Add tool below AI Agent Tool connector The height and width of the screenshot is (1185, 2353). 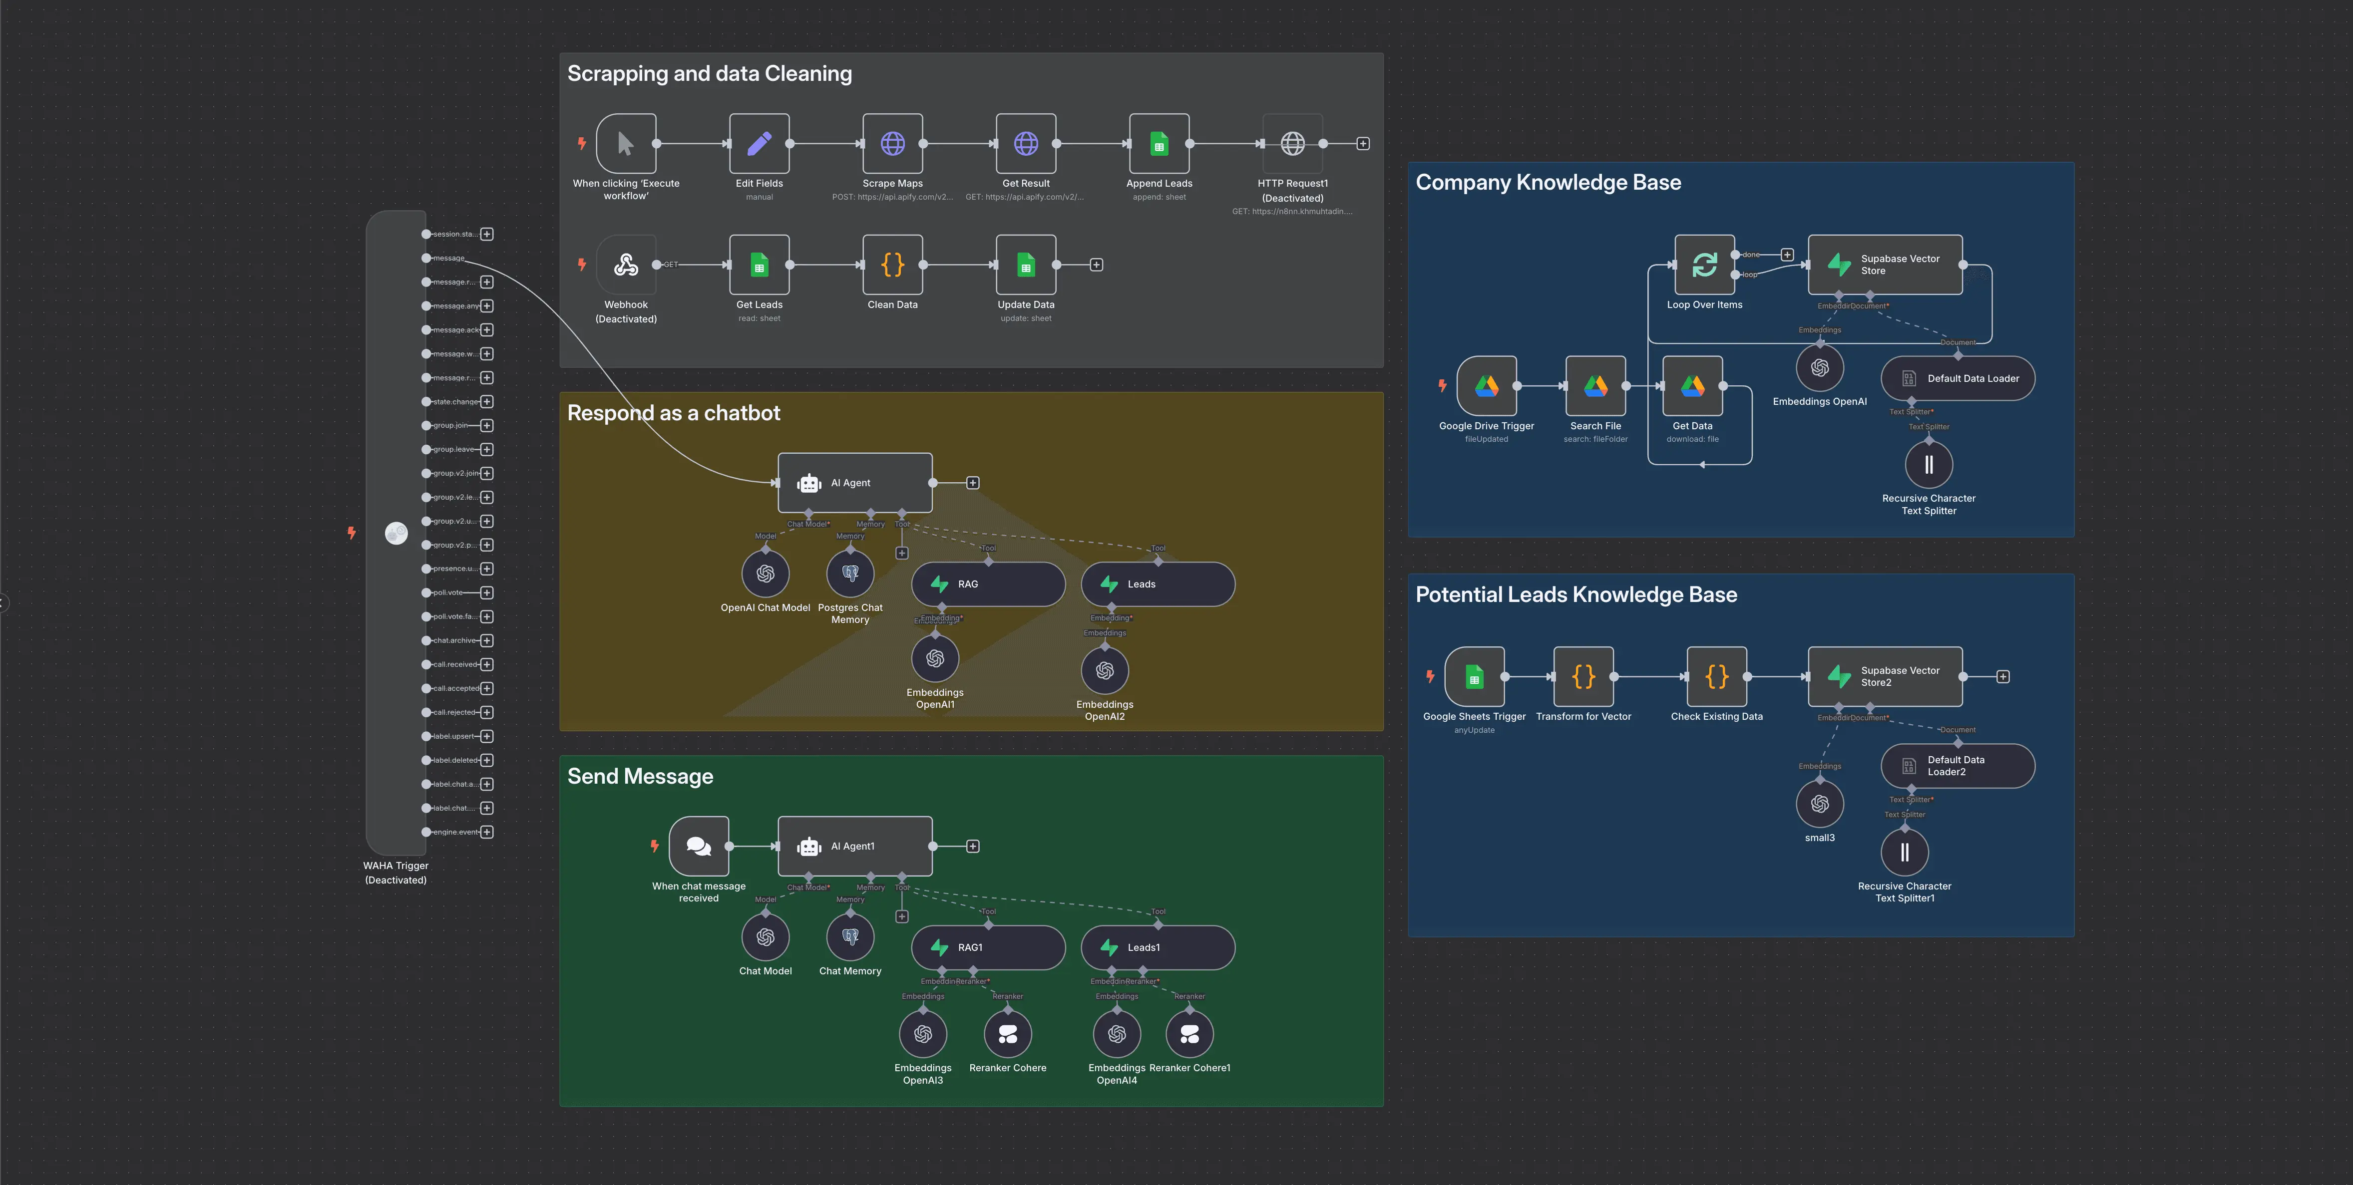901,553
